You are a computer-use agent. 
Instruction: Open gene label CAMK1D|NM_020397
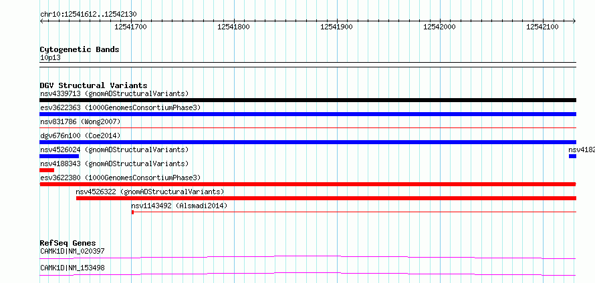[x=72, y=251]
